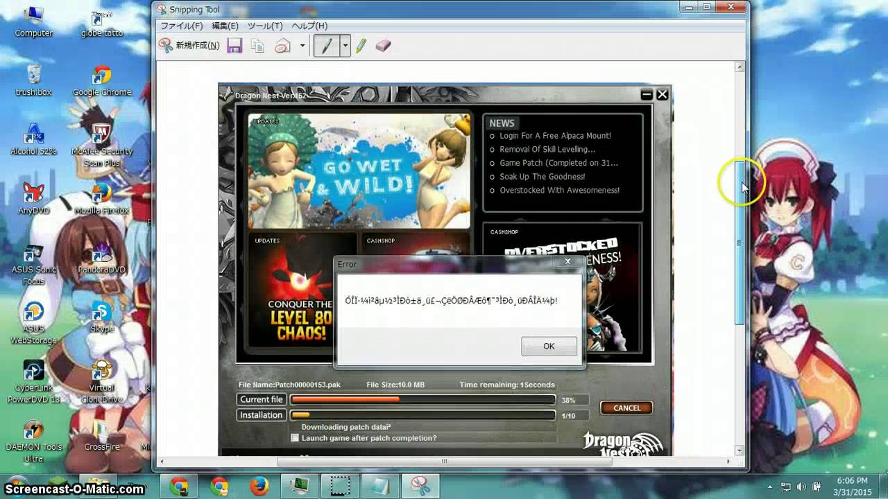Viewport: 888px width, 499px height.
Task: Select the CrossFire desktop icon
Action: [x=102, y=437]
